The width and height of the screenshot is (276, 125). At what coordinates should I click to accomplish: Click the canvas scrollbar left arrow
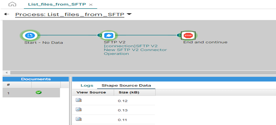(x=6, y=72)
